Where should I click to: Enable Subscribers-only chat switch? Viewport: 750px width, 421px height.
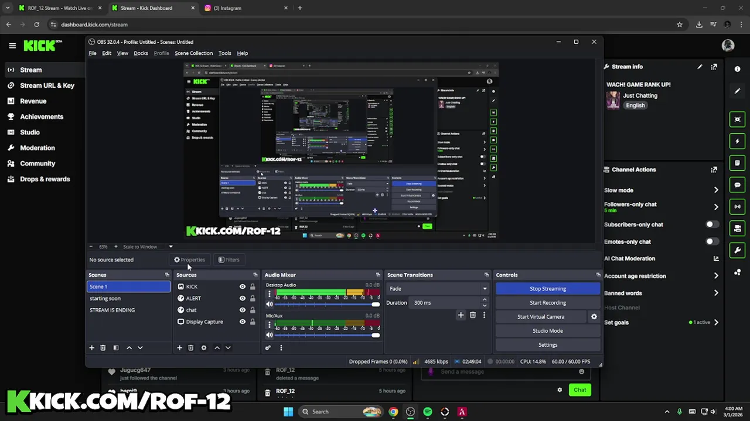(x=711, y=225)
